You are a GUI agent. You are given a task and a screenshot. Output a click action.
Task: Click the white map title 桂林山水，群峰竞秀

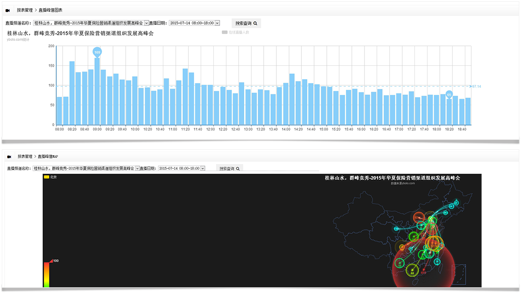pyautogui.click(x=393, y=178)
